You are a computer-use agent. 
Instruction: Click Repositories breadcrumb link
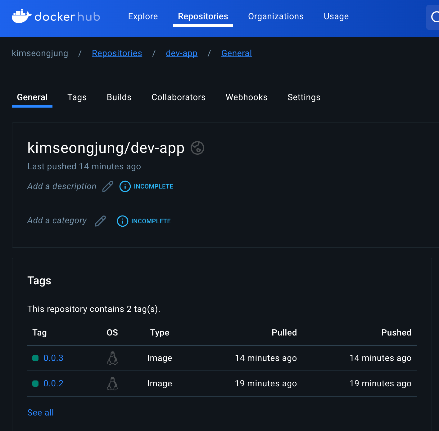tap(117, 53)
